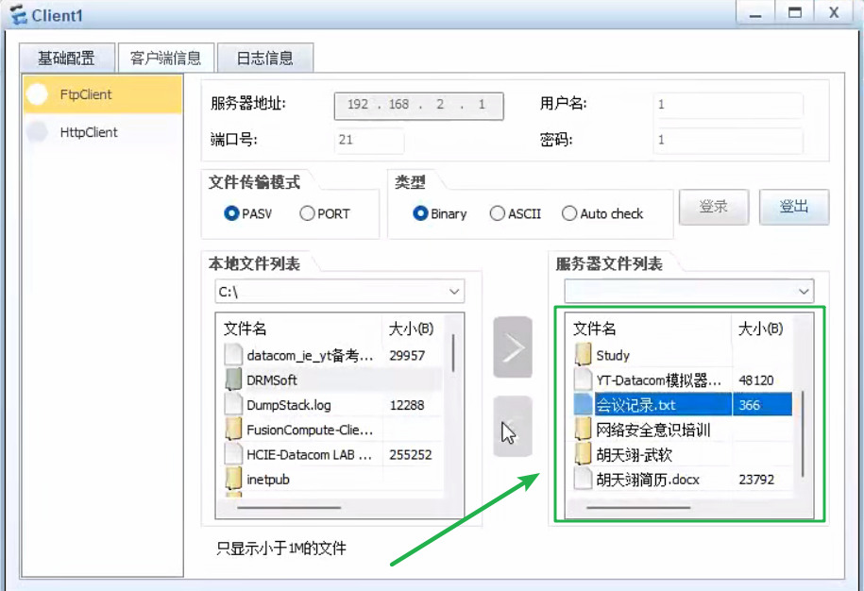The height and width of the screenshot is (591, 864).
Task: Click the upload right-arrow transfer button
Action: [513, 347]
